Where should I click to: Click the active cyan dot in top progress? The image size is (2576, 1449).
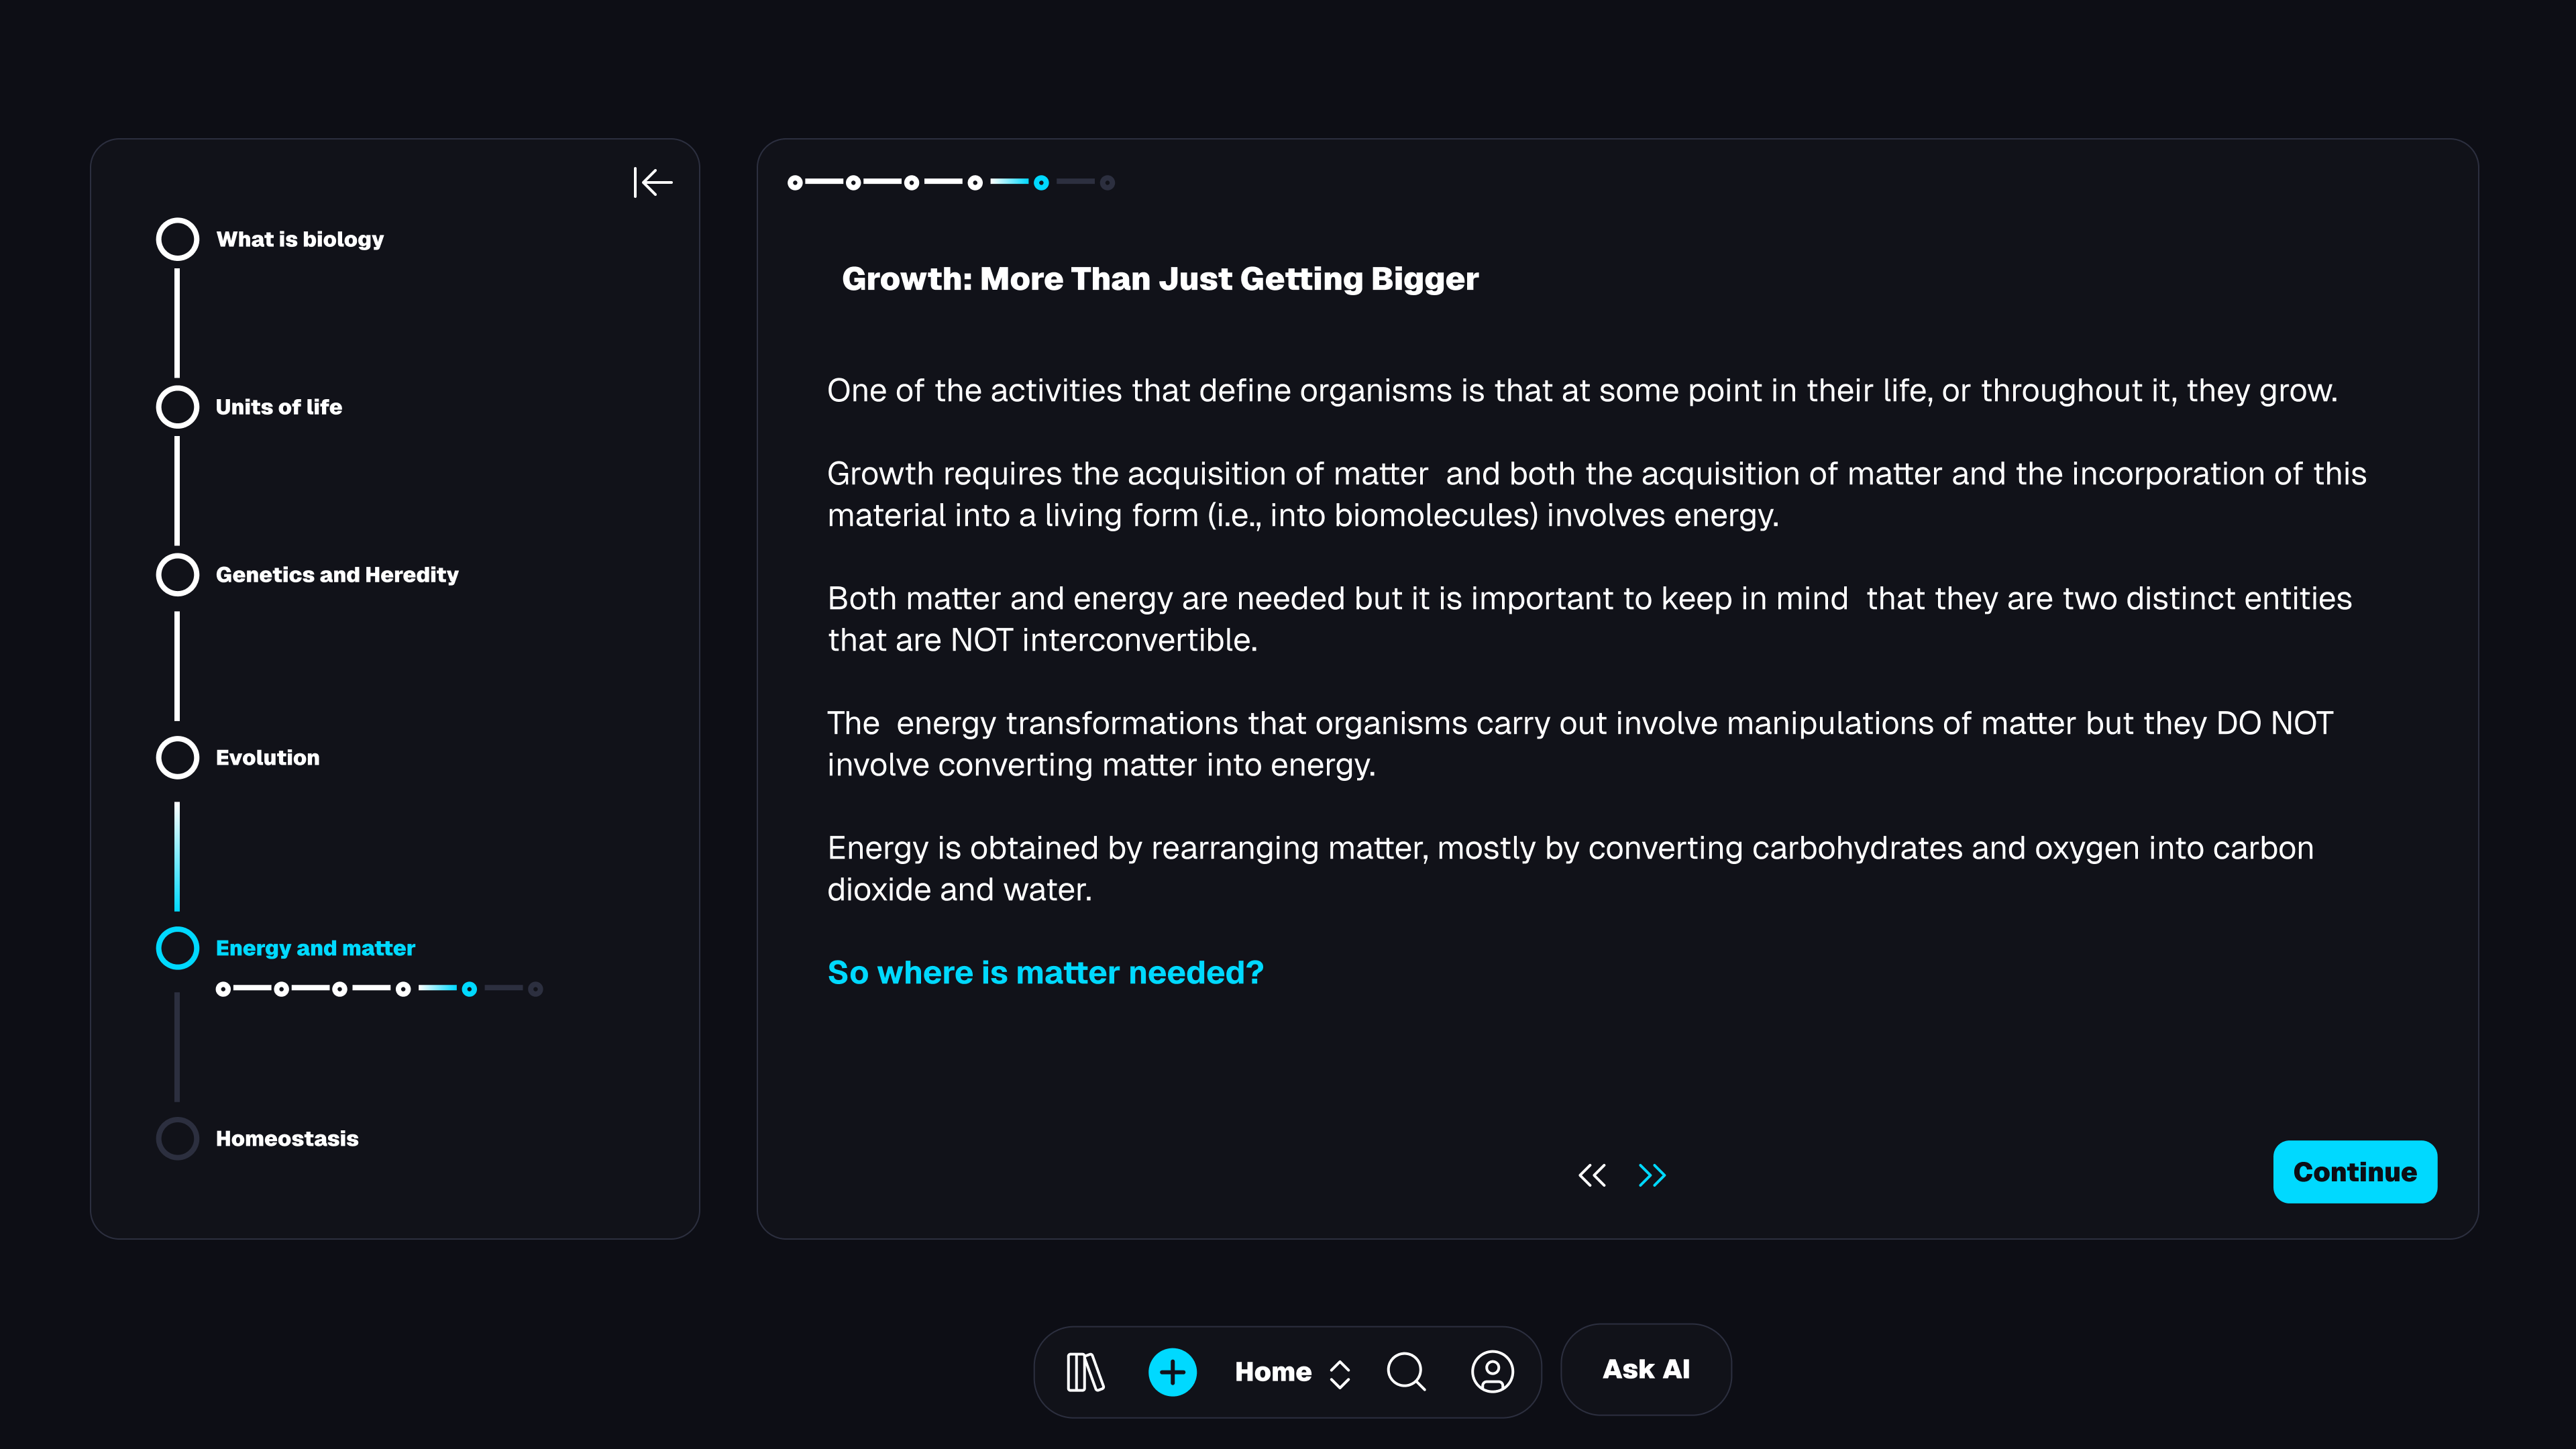point(1041,183)
